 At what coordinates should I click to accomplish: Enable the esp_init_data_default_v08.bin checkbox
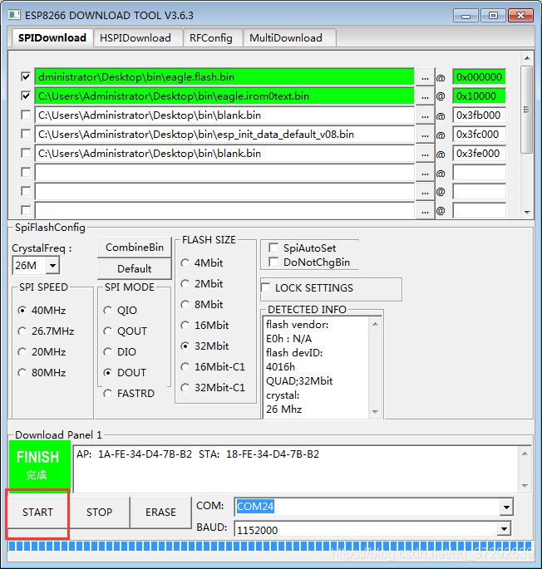click(x=26, y=135)
